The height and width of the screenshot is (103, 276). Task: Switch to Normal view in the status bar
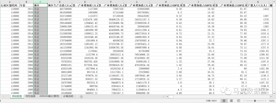click(224, 101)
